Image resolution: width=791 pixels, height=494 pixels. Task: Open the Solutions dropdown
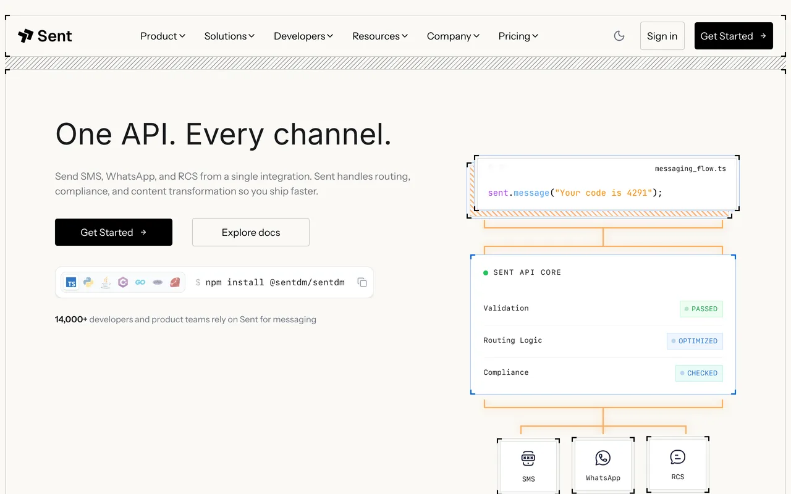229,36
